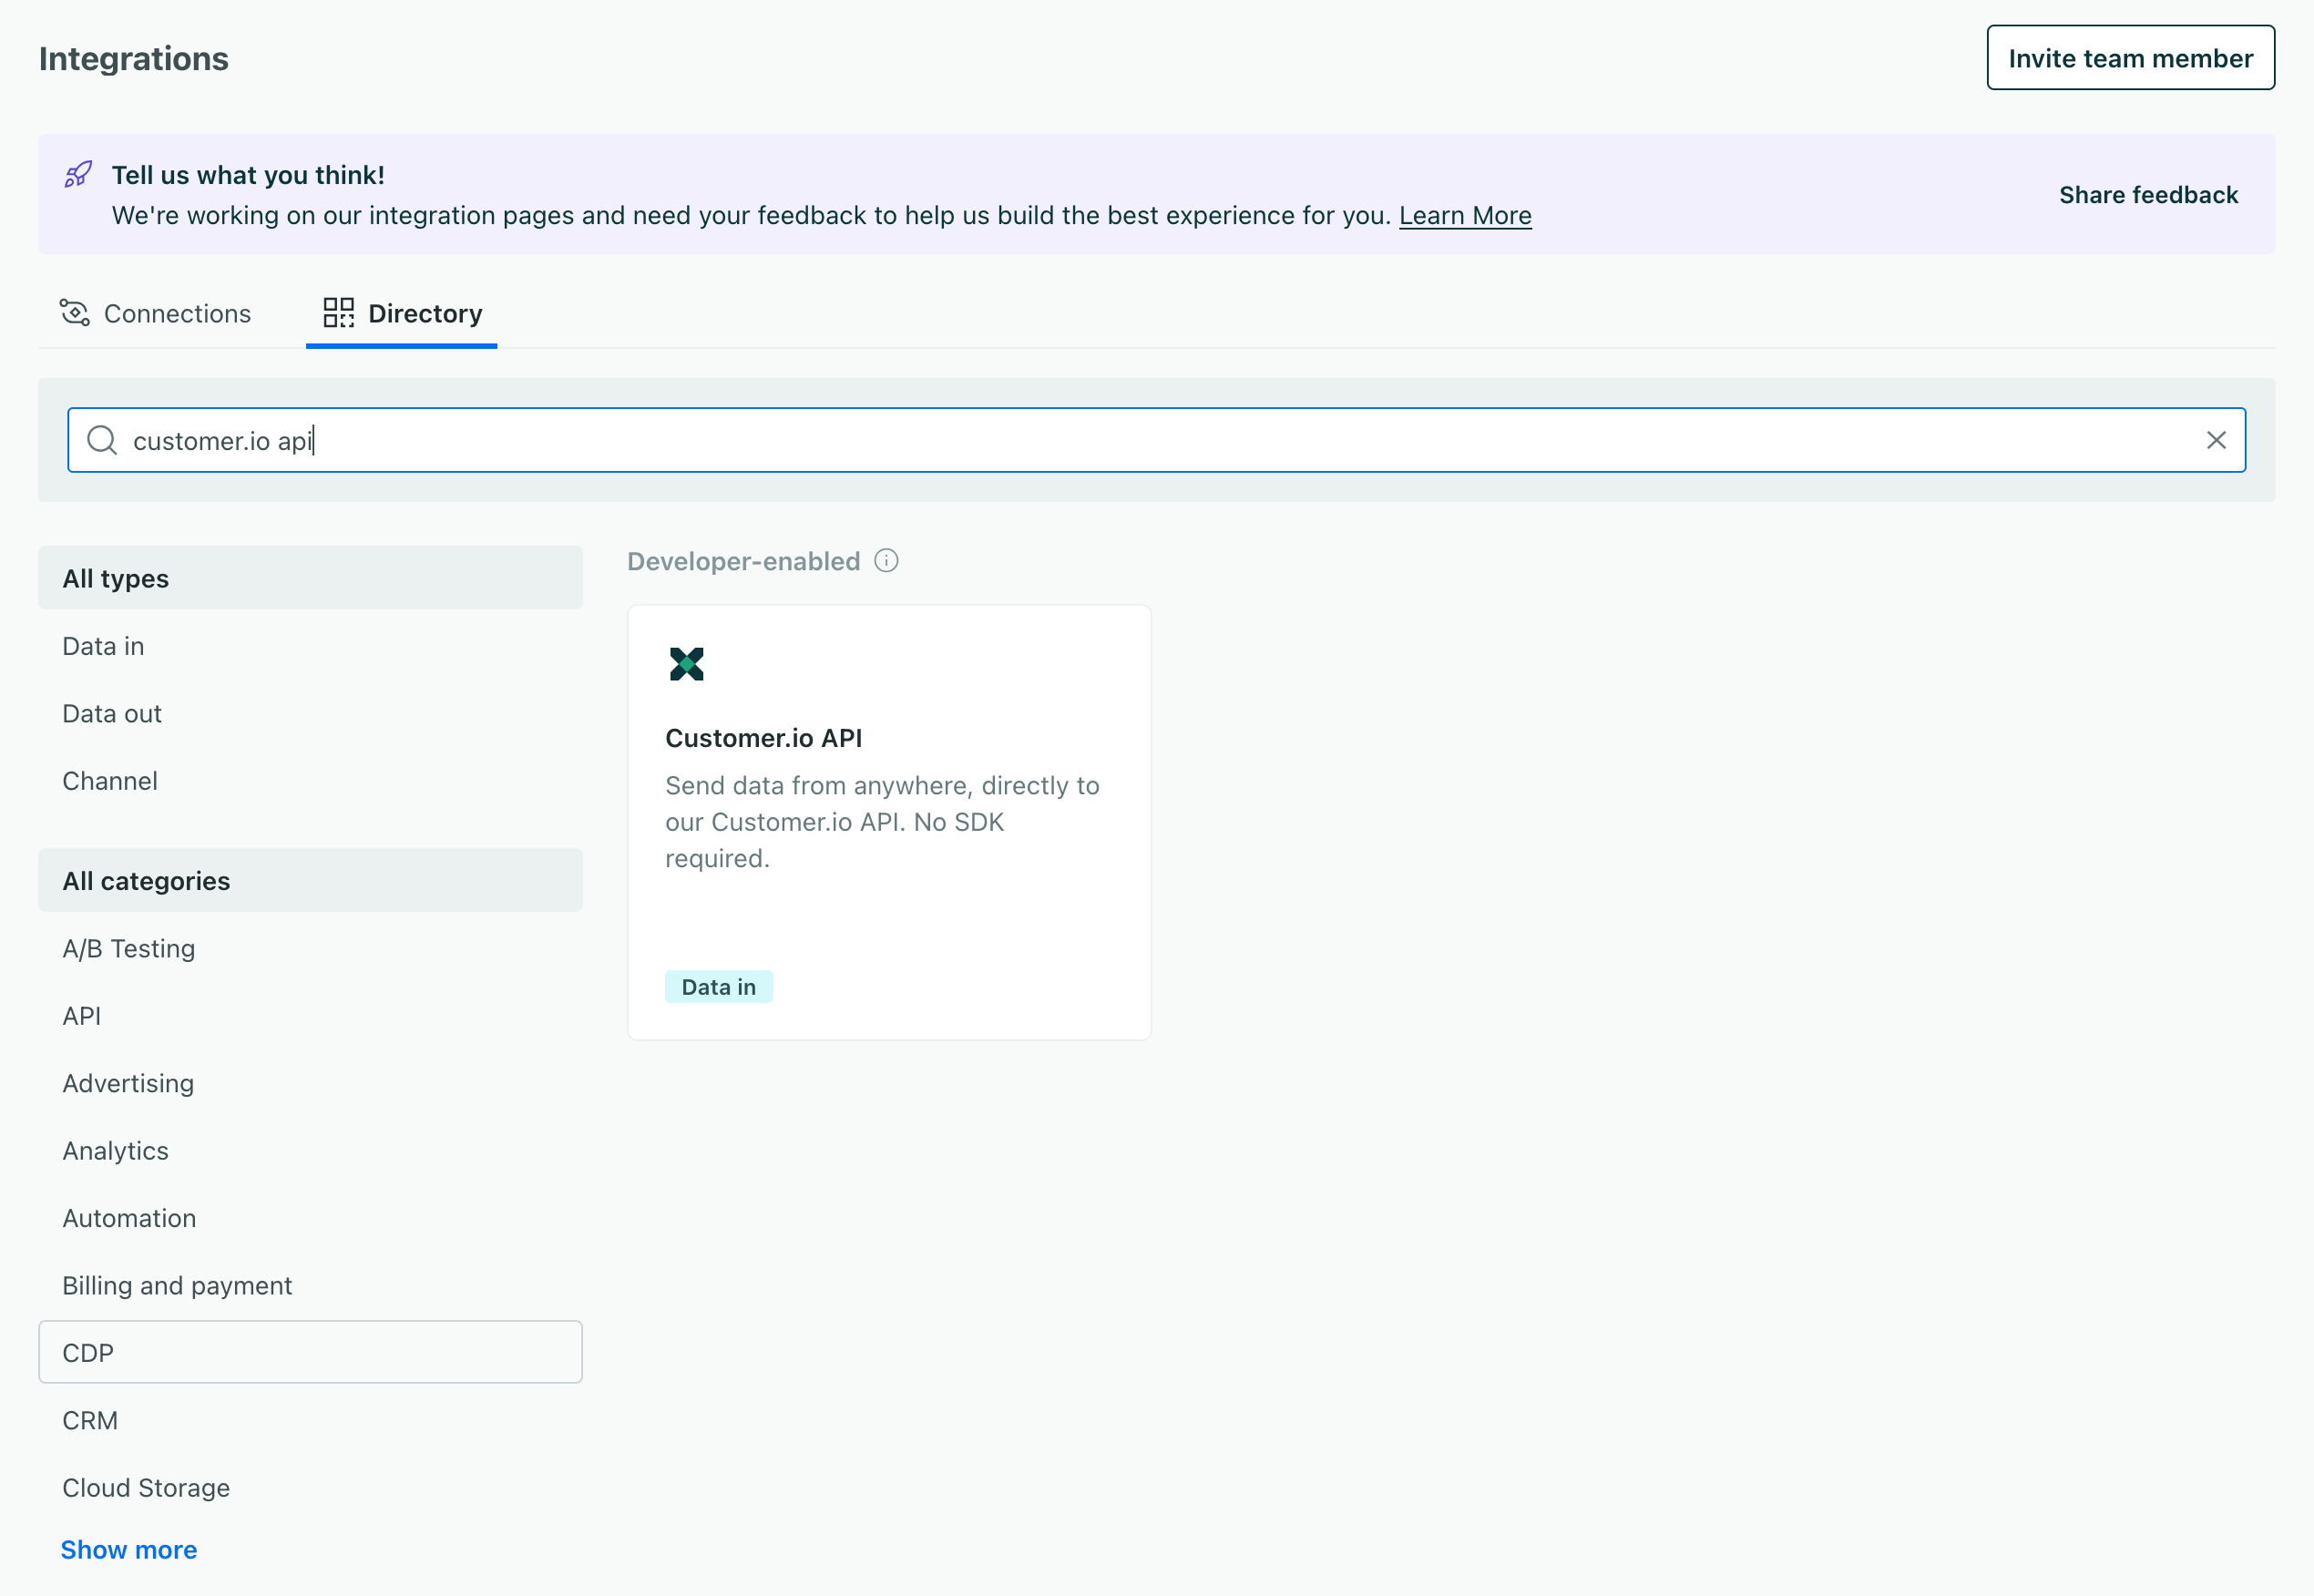Click the rocket icon in the feedback banner

click(78, 176)
